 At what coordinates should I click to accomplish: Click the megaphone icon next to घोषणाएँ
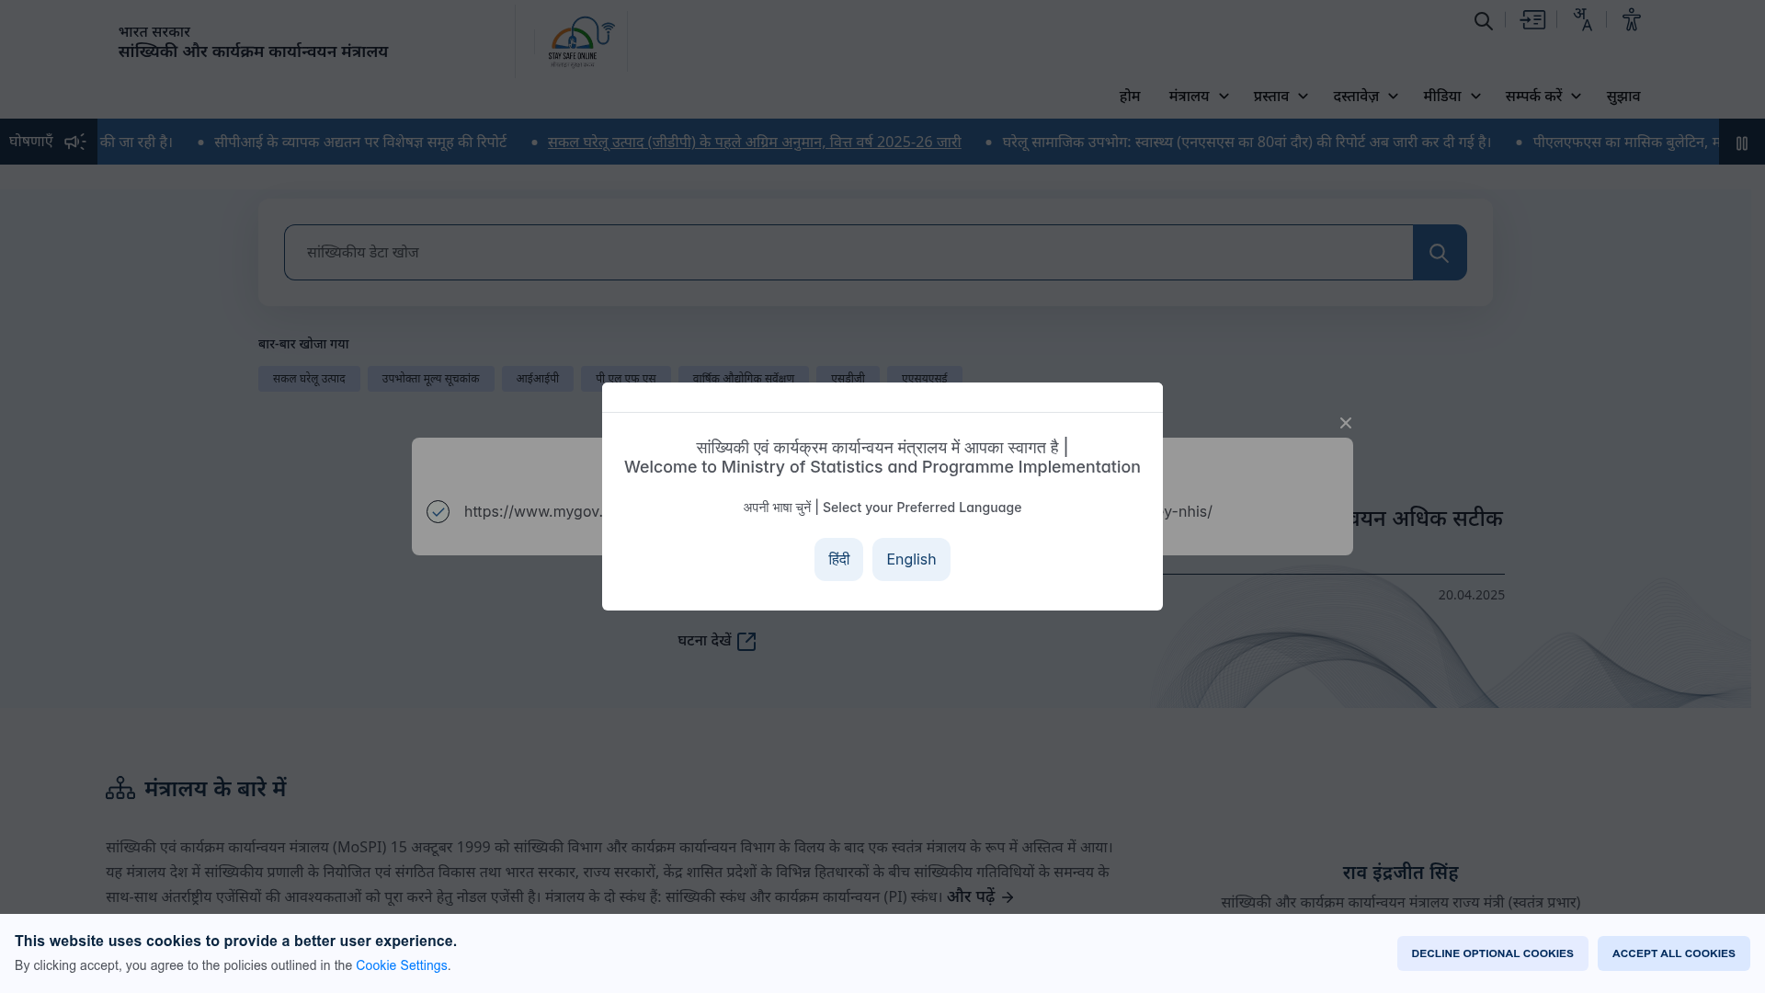[x=74, y=141]
